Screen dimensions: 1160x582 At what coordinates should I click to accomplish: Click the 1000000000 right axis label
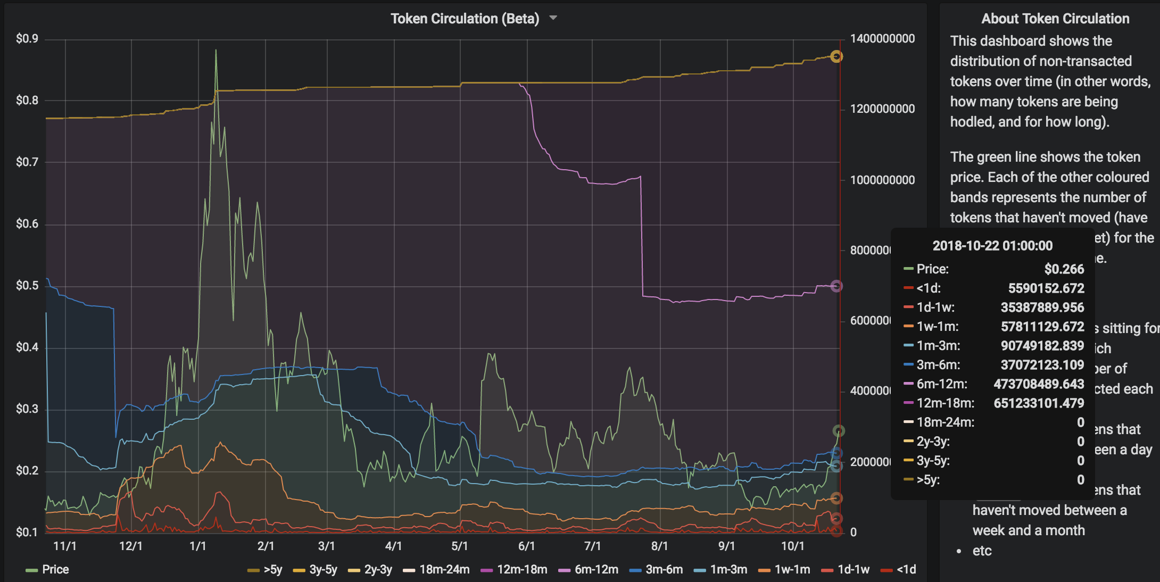[882, 180]
